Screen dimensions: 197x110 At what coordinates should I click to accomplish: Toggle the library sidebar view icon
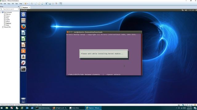(47, 4)
